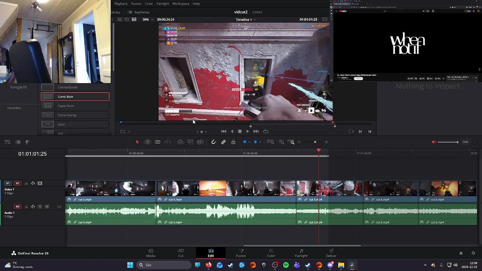482x271 pixels.
Task: Open the Fairlight FX category
Action: (18, 87)
